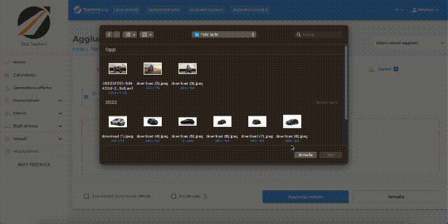Open the Foto auto folder dropdown
This screenshot has height=224, width=448.
pyautogui.click(x=224, y=35)
